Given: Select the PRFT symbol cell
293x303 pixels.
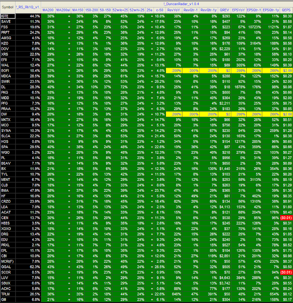Looking at the screenshot, I should [x=8, y=33].
